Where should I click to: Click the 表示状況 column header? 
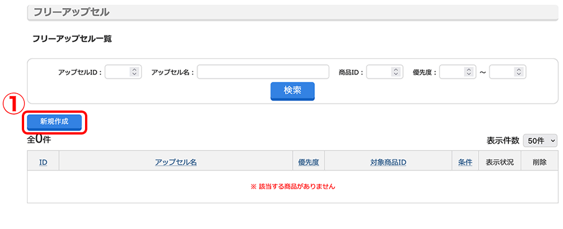tap(500, 162)
